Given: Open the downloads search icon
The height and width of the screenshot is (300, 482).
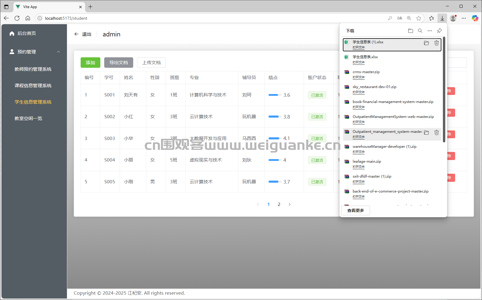Looking at the screenshot, I should 420,30.
